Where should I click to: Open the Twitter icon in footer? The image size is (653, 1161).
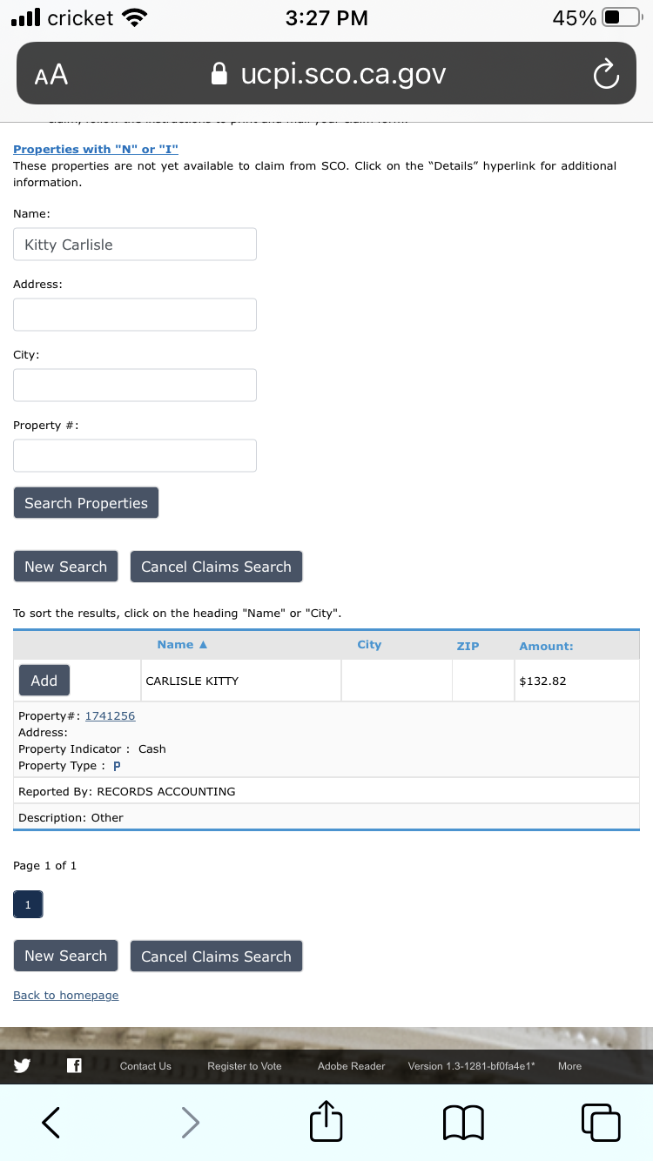pos(23,1065)
